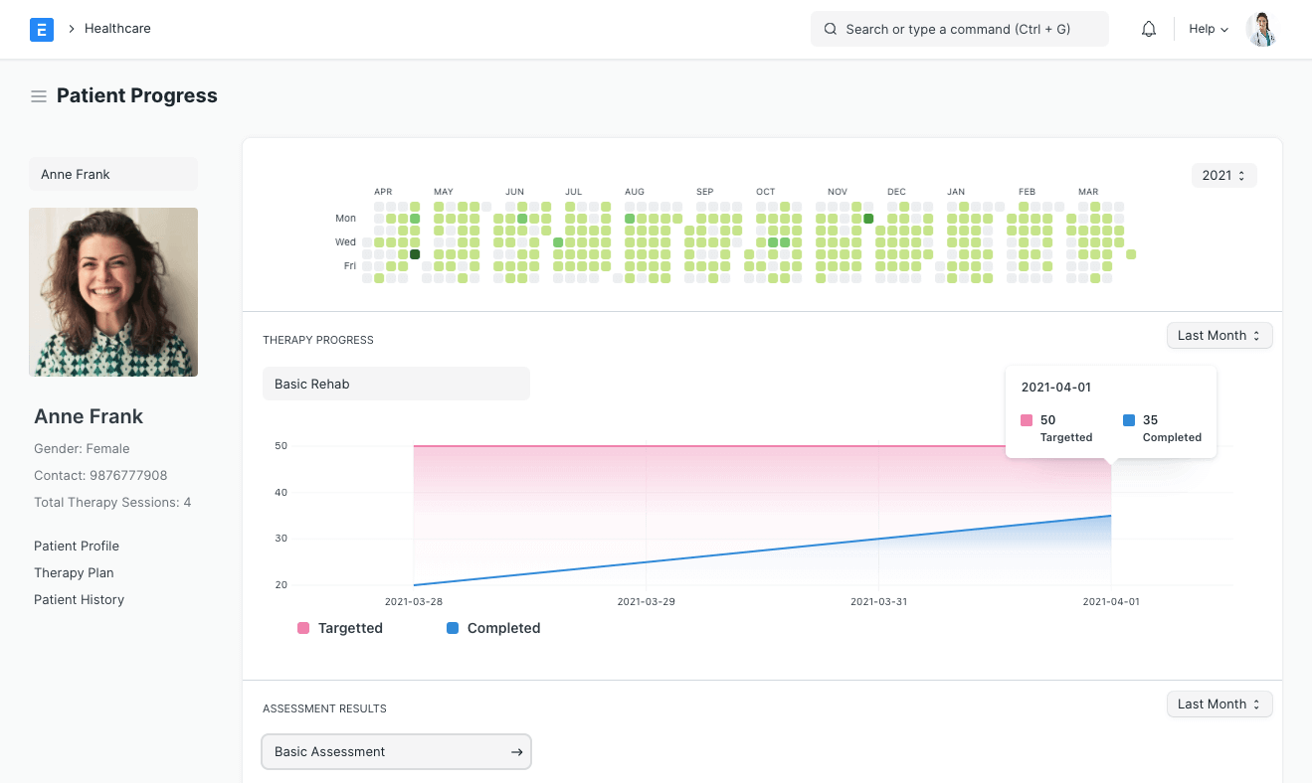Click the Basic Rehab therapy field
The width and height of the screenshot is (1312, 783).
click(x=396, y=384)
